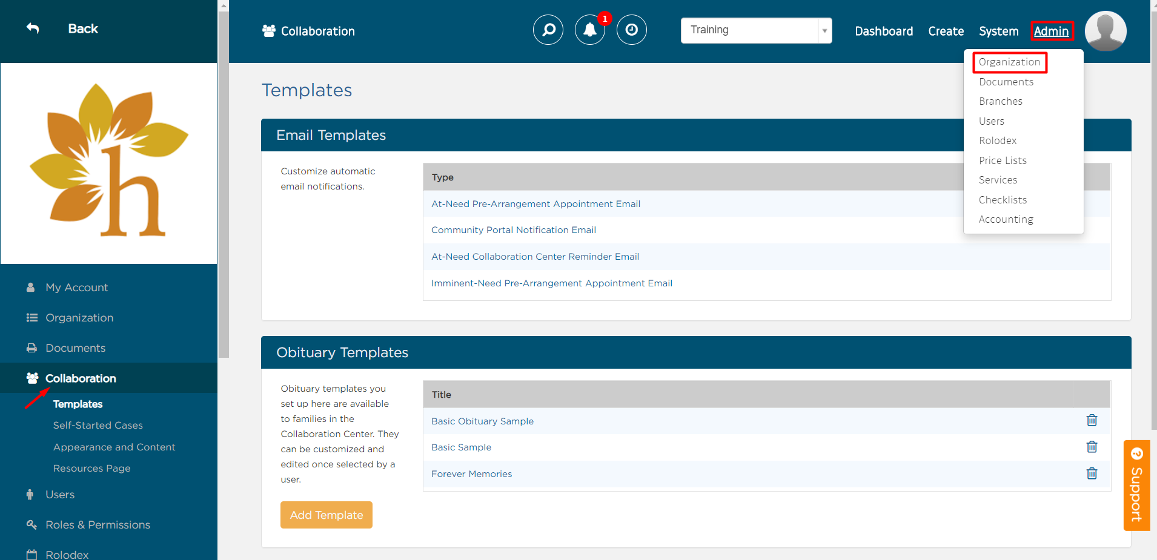1157x560 pixels.
Task: Click the organization leaf logo image
Action: tap(109, 160)
